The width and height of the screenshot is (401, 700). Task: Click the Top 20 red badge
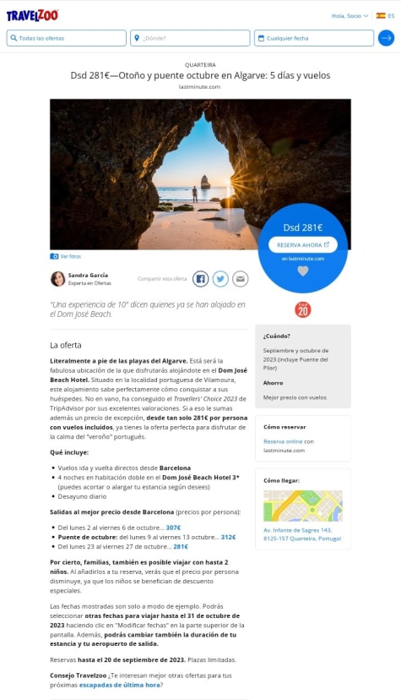303,309
